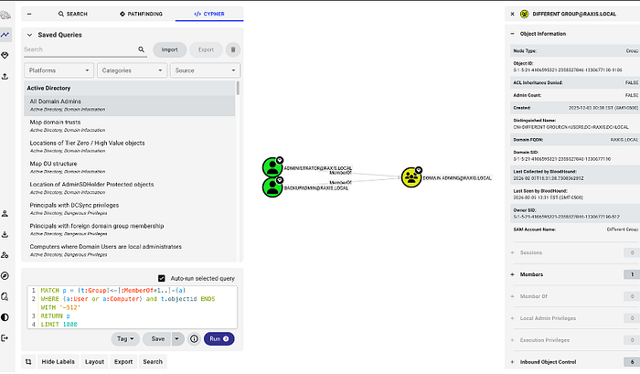Collapse the Object Information section
Image resolution: width=640 pixels, height=374 pixels.
[512, 34]
